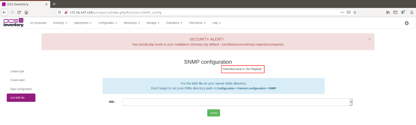Click the OCS Inventory logo
The width and height of the screenshot is (416, 125).
tap(14, 23)
